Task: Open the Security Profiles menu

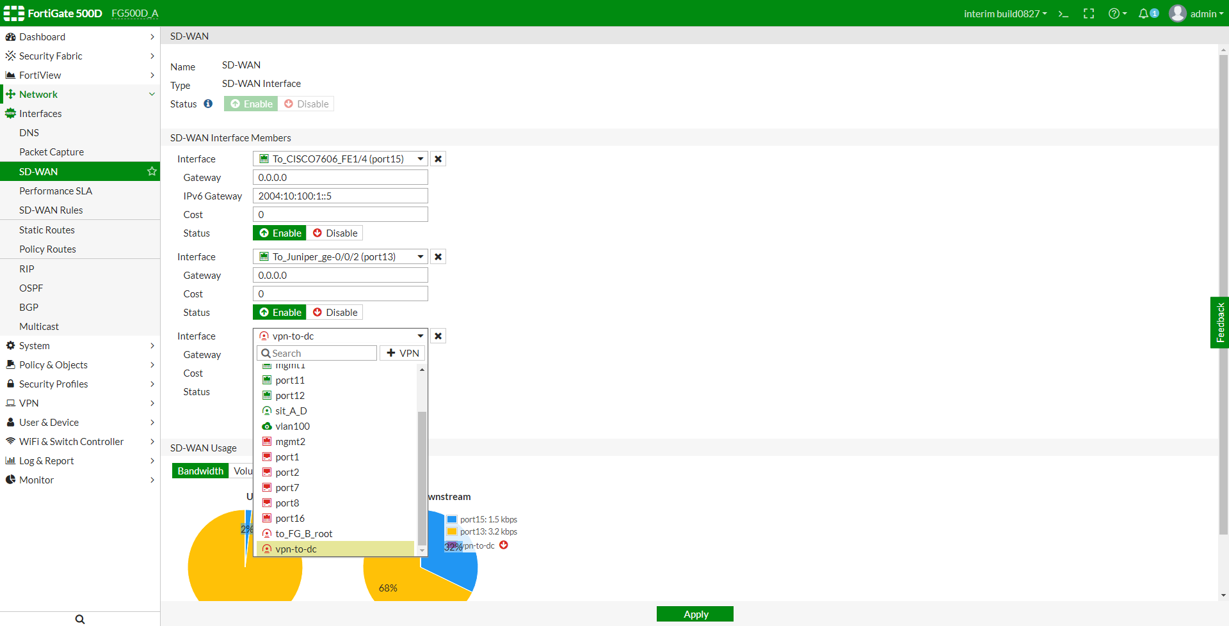Action: coord(53,384)
